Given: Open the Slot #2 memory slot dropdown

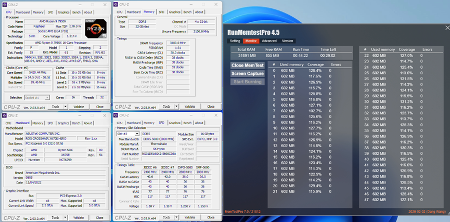Looking at the screenshot, I should point(127,134).
